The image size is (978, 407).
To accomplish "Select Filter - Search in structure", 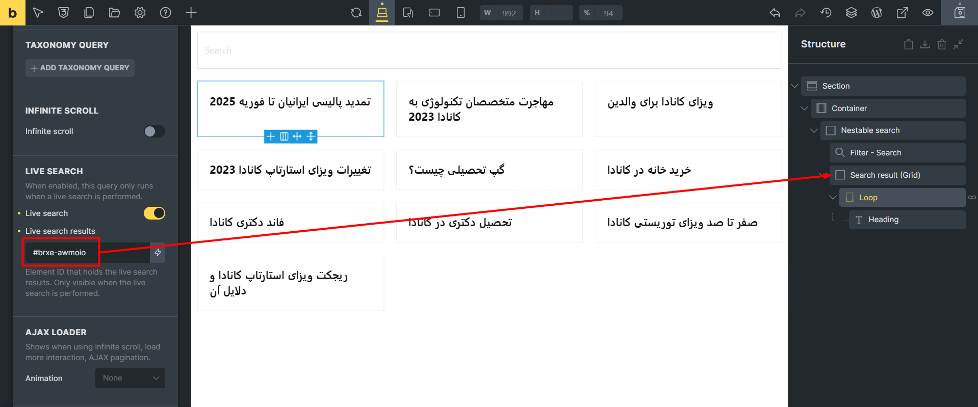I will click(x=897, y=153).
